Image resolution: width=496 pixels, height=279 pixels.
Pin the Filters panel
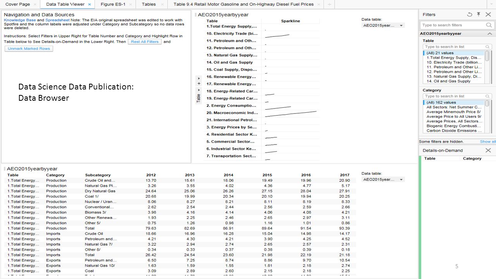coord(479,14)
